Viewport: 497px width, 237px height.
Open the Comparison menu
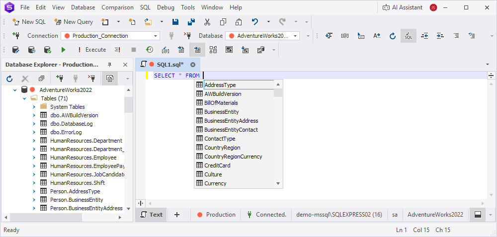coord(117,7)
